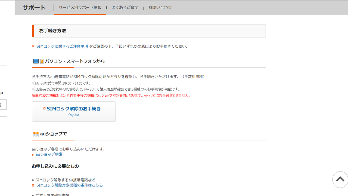Open the auショップ検索 link
The image size is (348, 196).
click(x=49, y=154)
